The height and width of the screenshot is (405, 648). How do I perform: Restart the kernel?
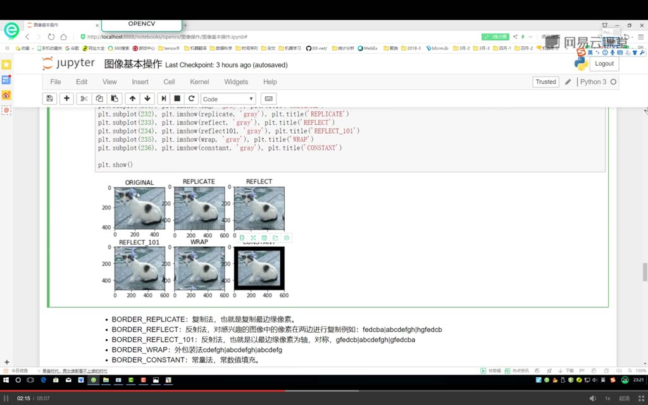(x=191, y=99)
